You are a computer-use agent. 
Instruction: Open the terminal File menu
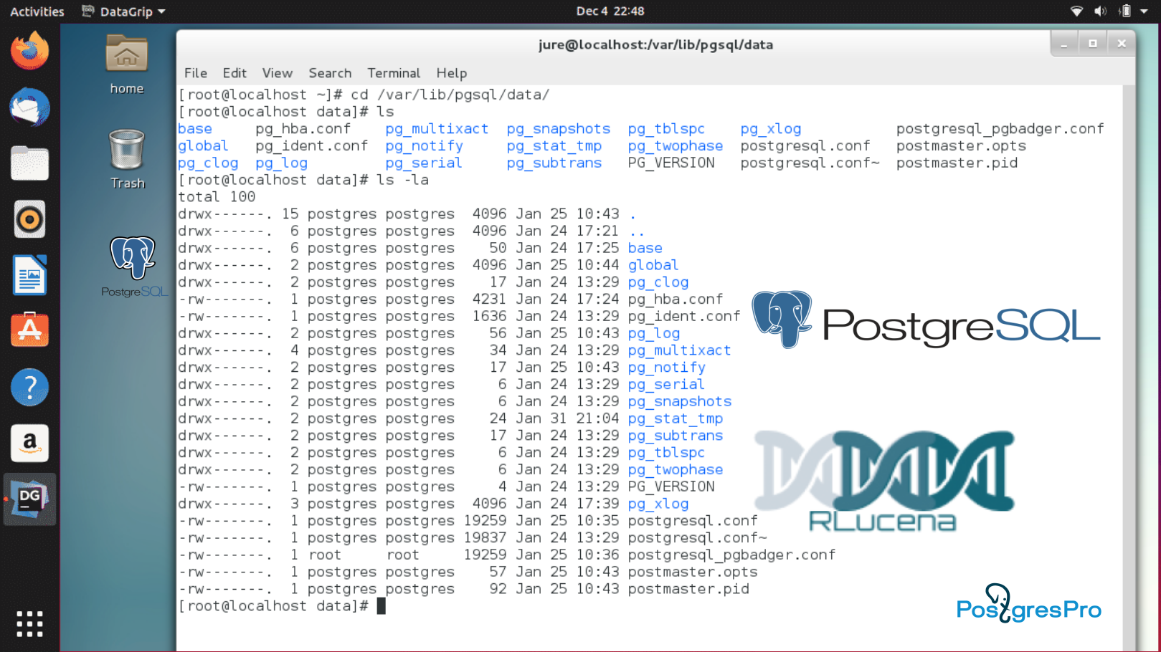click(x=196, y=73)
